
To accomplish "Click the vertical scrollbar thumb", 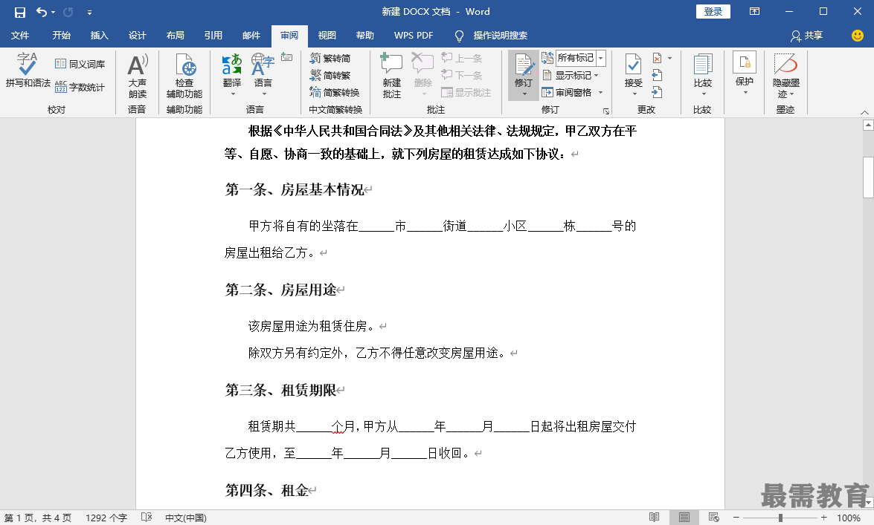I will pyautogui.click(x=868, y=177).
